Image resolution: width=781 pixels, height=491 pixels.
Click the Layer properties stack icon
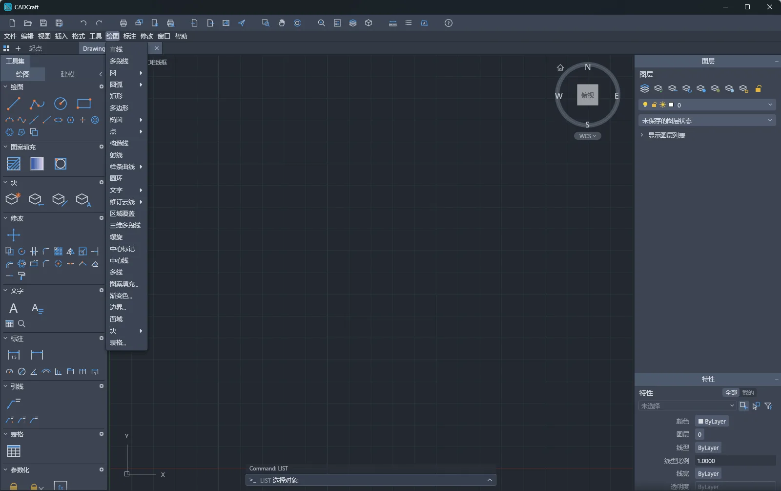point(645,88)
